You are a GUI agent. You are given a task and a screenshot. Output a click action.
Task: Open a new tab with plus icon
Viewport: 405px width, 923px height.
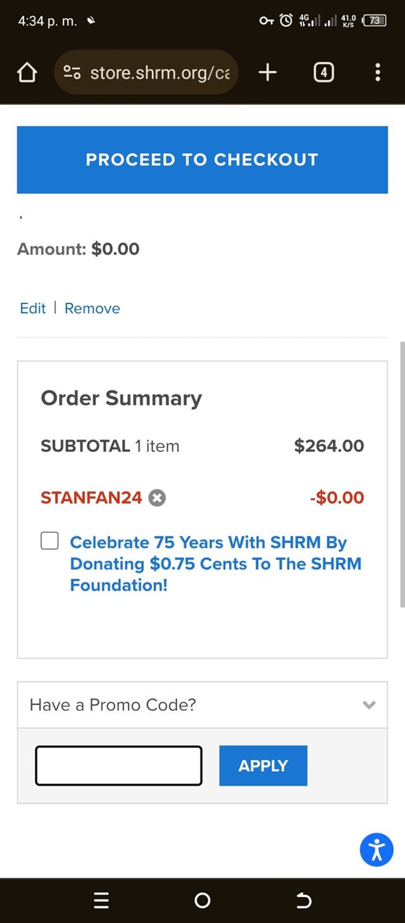(x=268, y=73)
